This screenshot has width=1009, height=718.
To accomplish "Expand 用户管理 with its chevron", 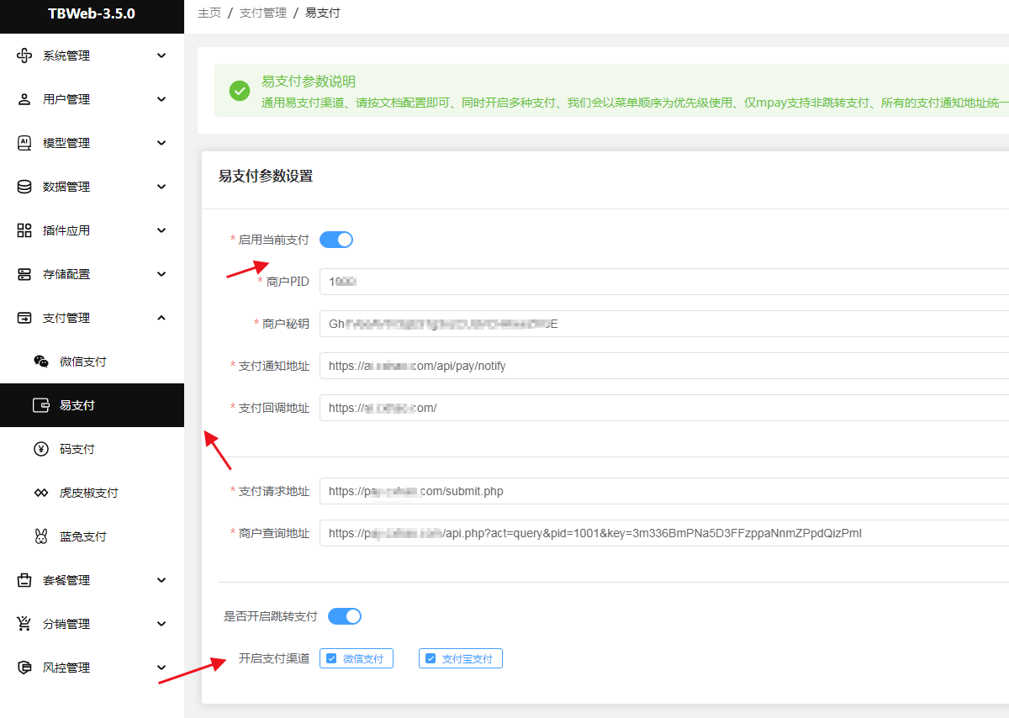I will point(162,99).
